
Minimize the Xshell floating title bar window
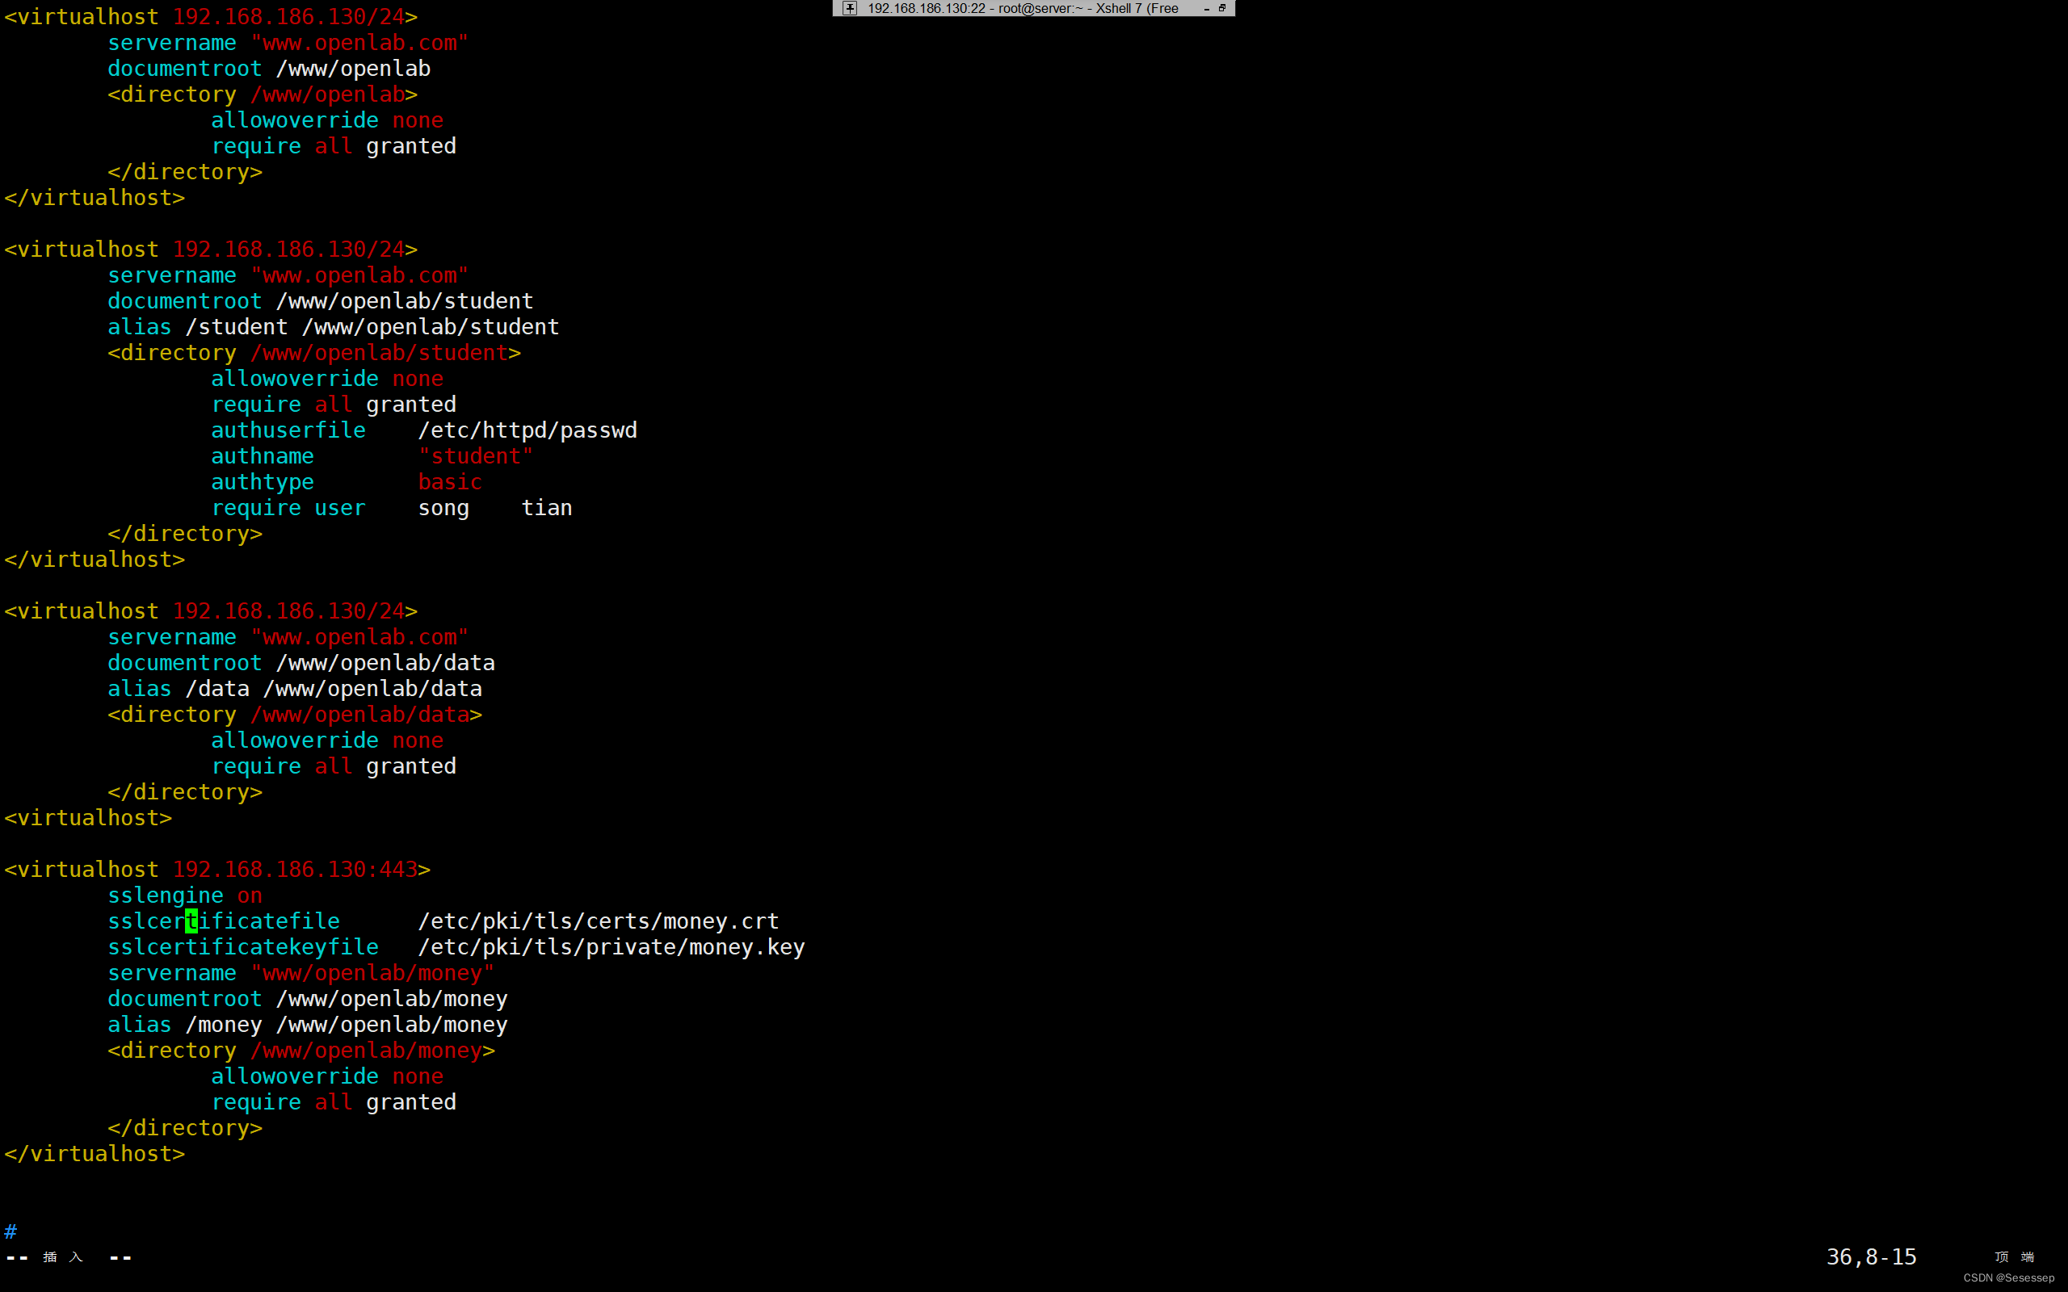click(1206, 9)
